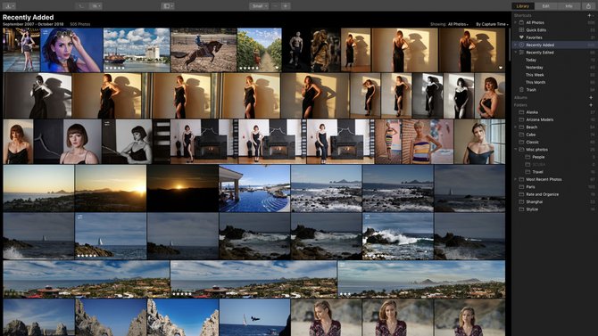Click the Rate and Organize folder icon
The height and width of the screenshot is (336, 598).
521,194
